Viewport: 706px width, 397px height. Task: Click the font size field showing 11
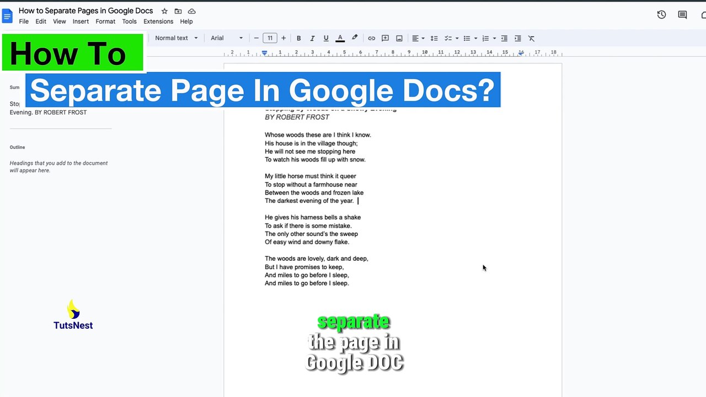tap(270, 38)
